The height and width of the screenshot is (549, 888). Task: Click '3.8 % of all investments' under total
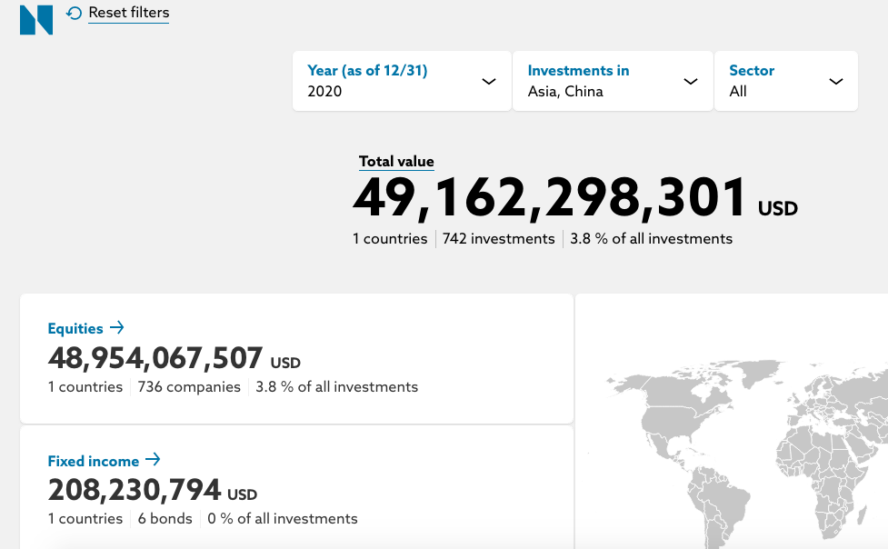[x=652, y=238]
